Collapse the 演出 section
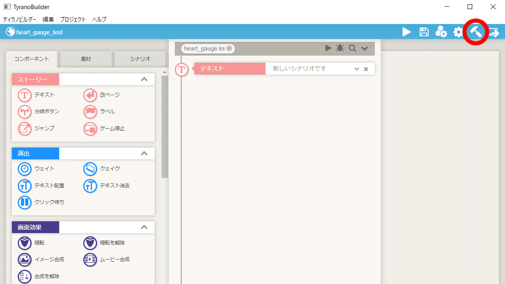Viewport: 505px width, 284px height. [144, 153]
